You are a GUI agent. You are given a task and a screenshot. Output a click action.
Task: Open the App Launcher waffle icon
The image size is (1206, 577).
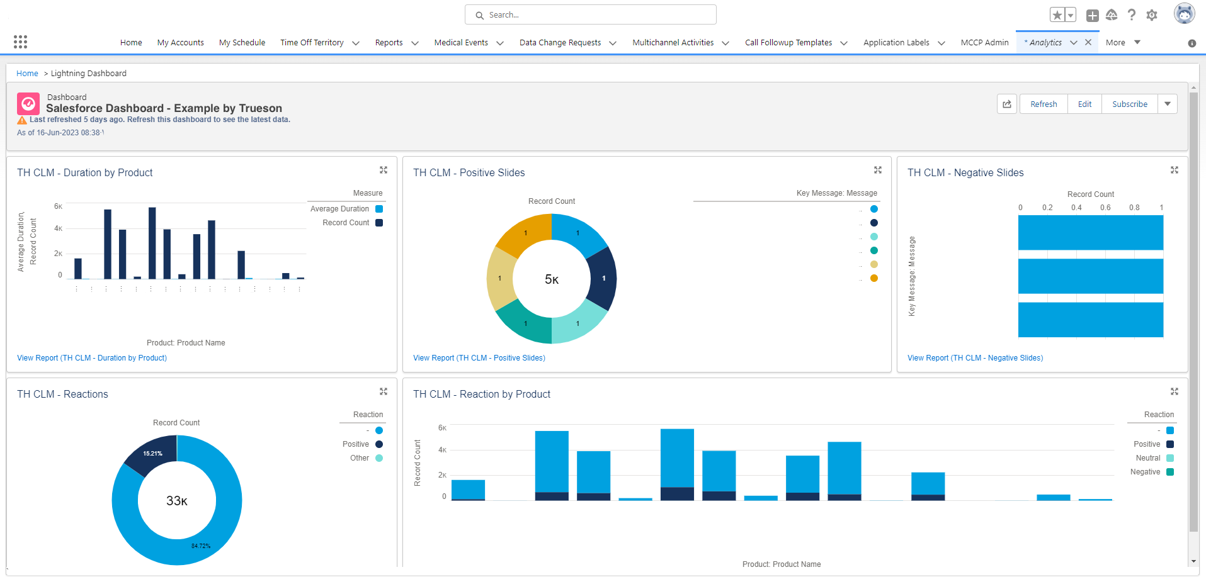(20, 41)
